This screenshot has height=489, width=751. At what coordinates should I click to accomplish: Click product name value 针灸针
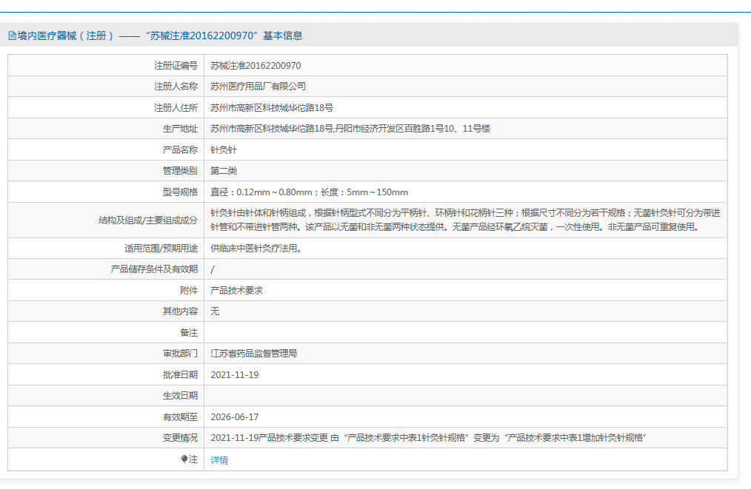point(224,149)
